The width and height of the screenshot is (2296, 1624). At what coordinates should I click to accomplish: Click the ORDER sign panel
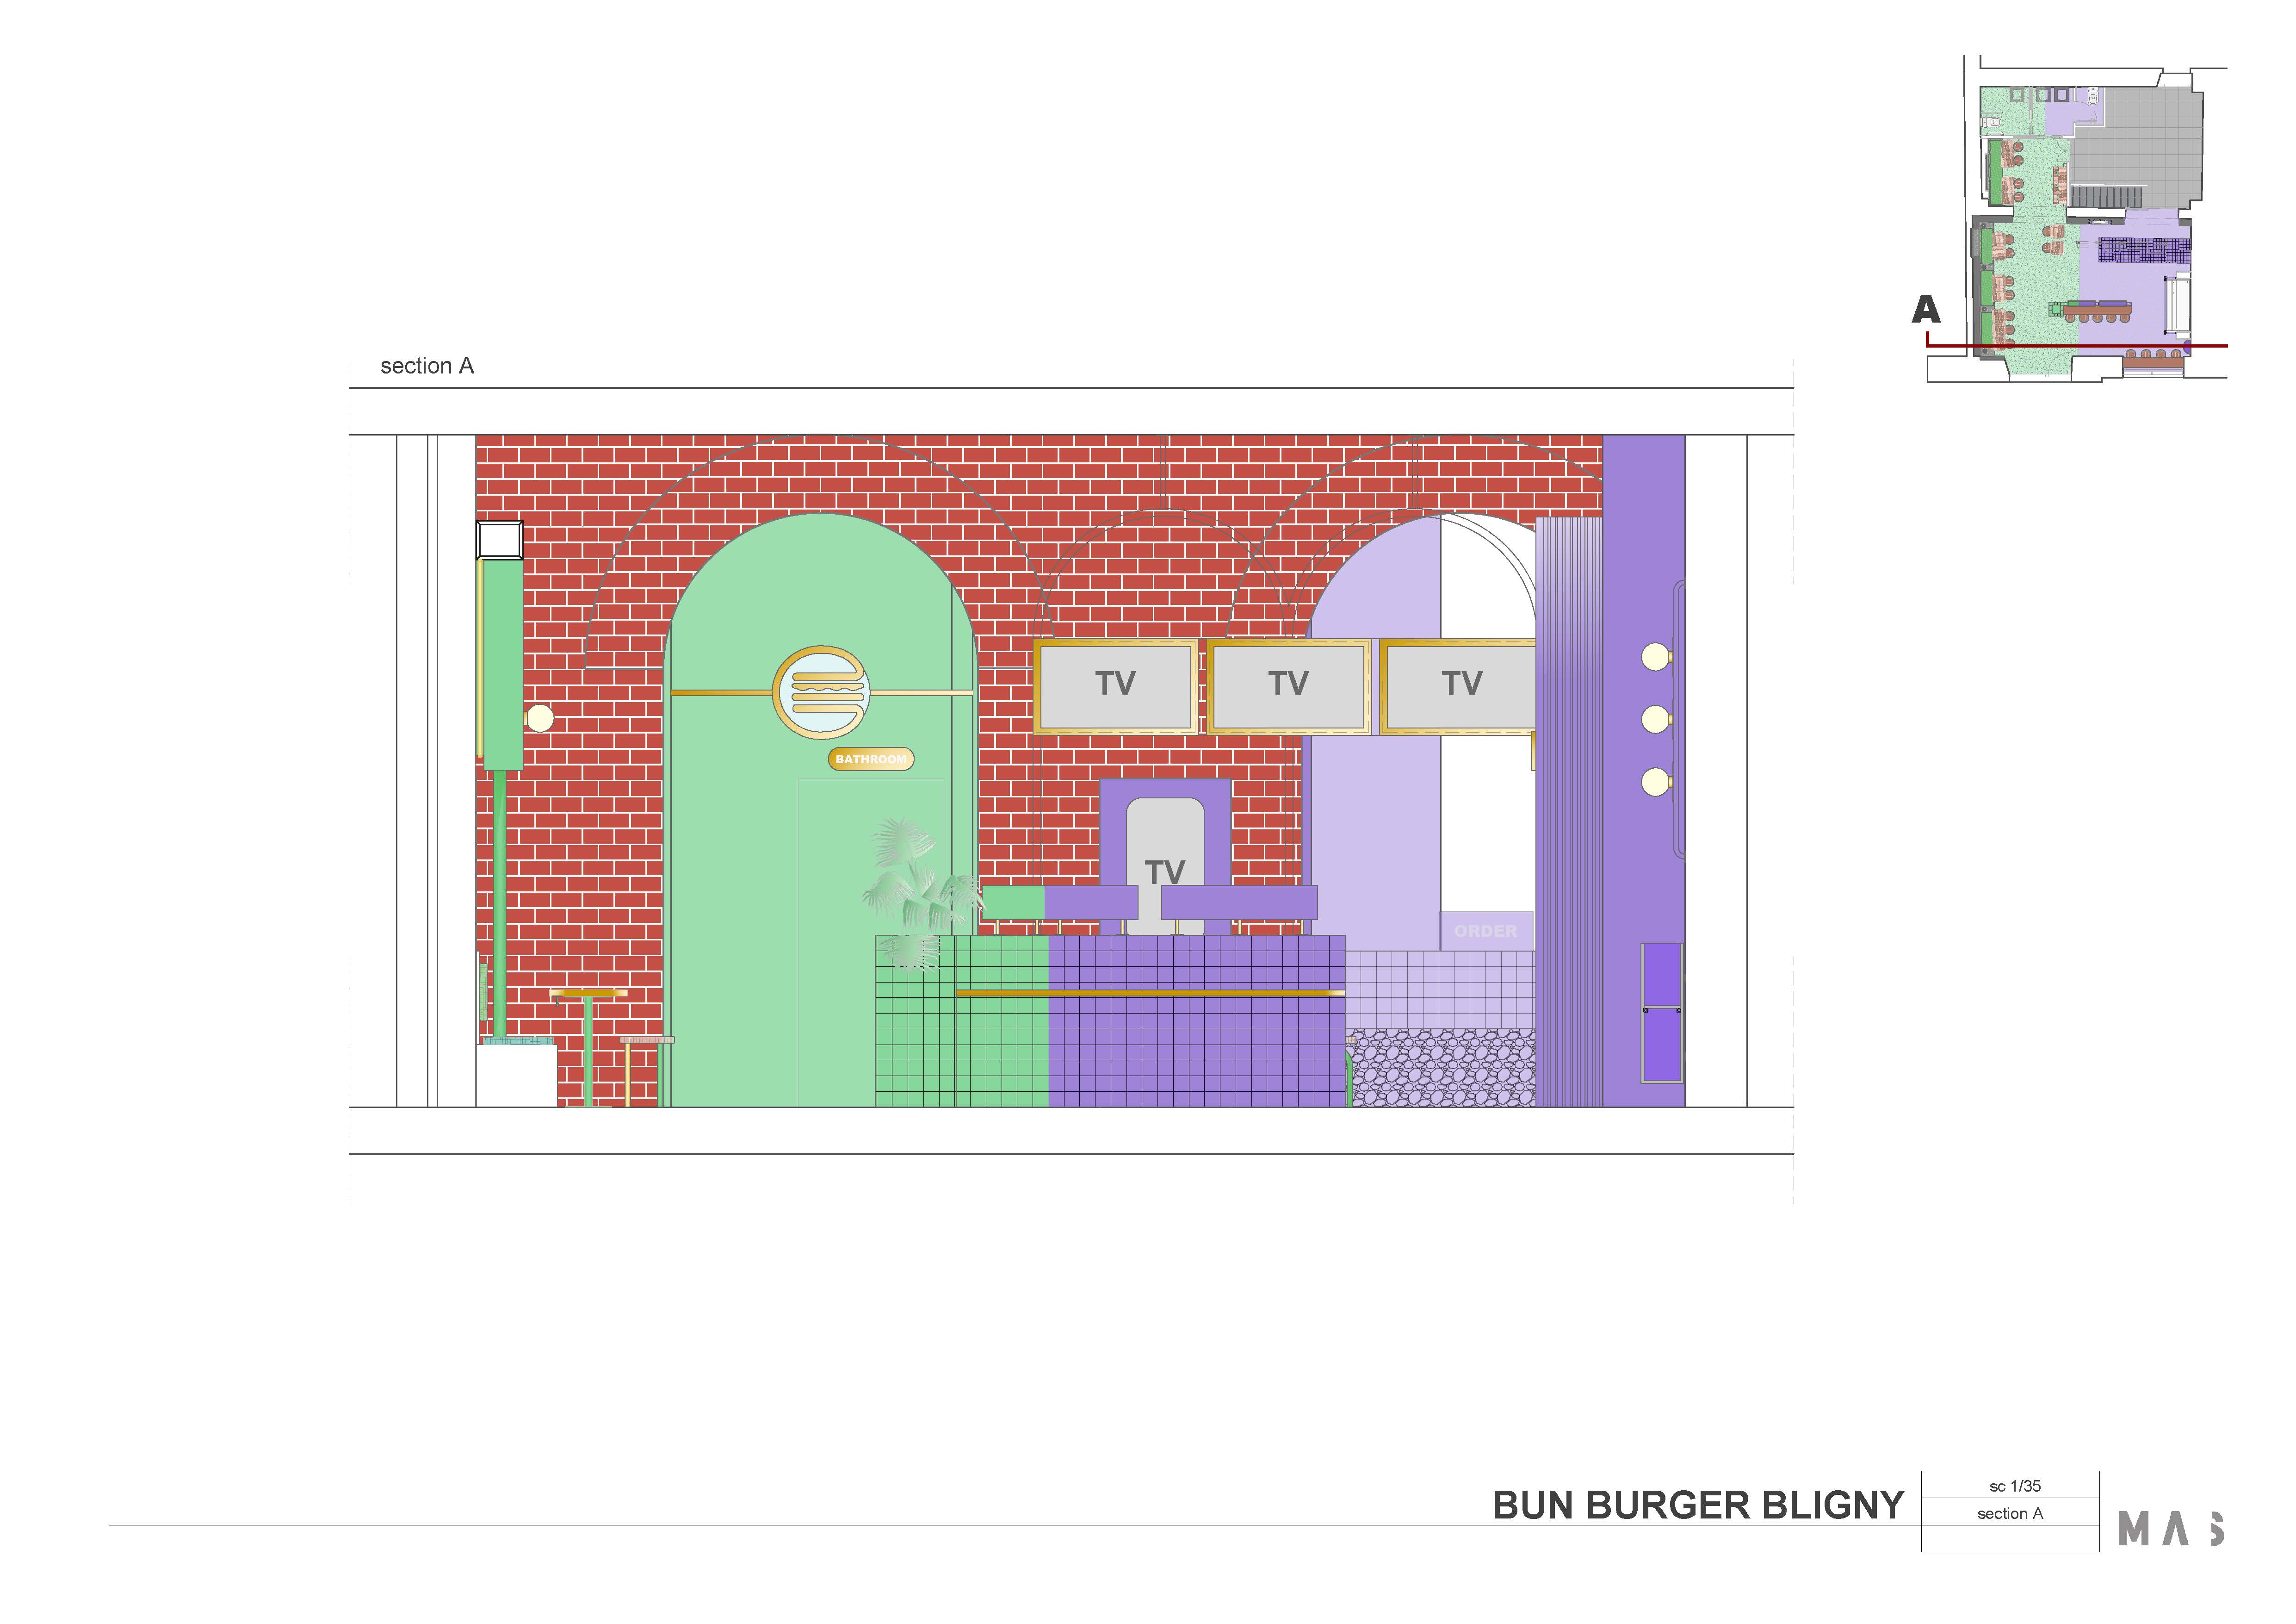(x=1486, y=931)
